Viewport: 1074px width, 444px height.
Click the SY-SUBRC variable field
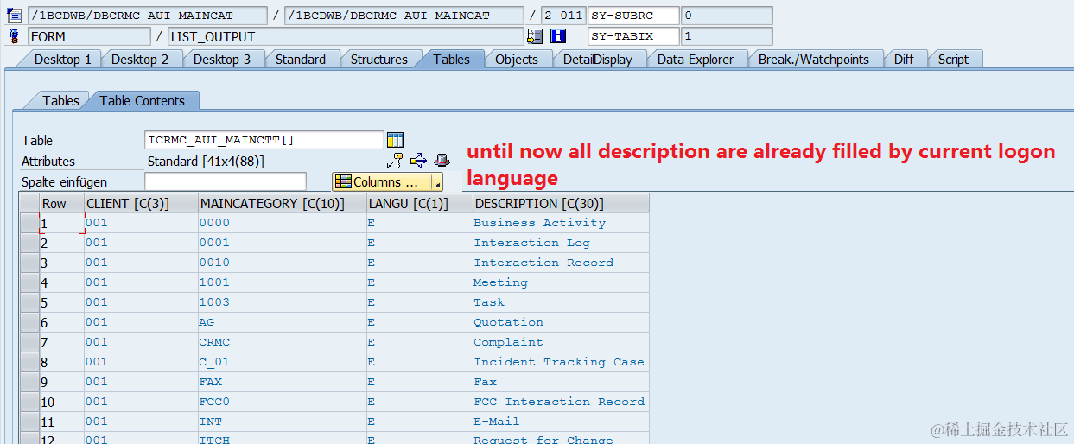[x=633, y=16]
